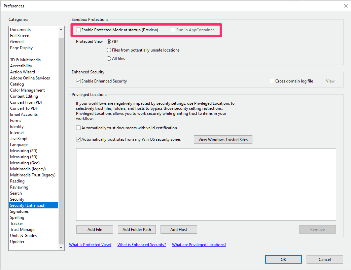The height and width of the screenshot is (270, 351).
Task: Open 3D & Multimedia category
Action: [34, 60]
